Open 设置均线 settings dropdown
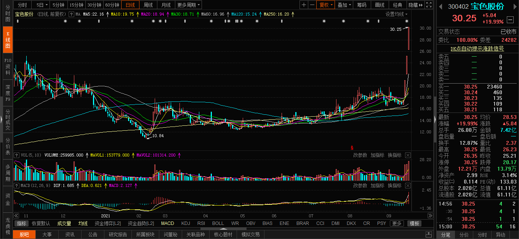 tap(397, 14)
